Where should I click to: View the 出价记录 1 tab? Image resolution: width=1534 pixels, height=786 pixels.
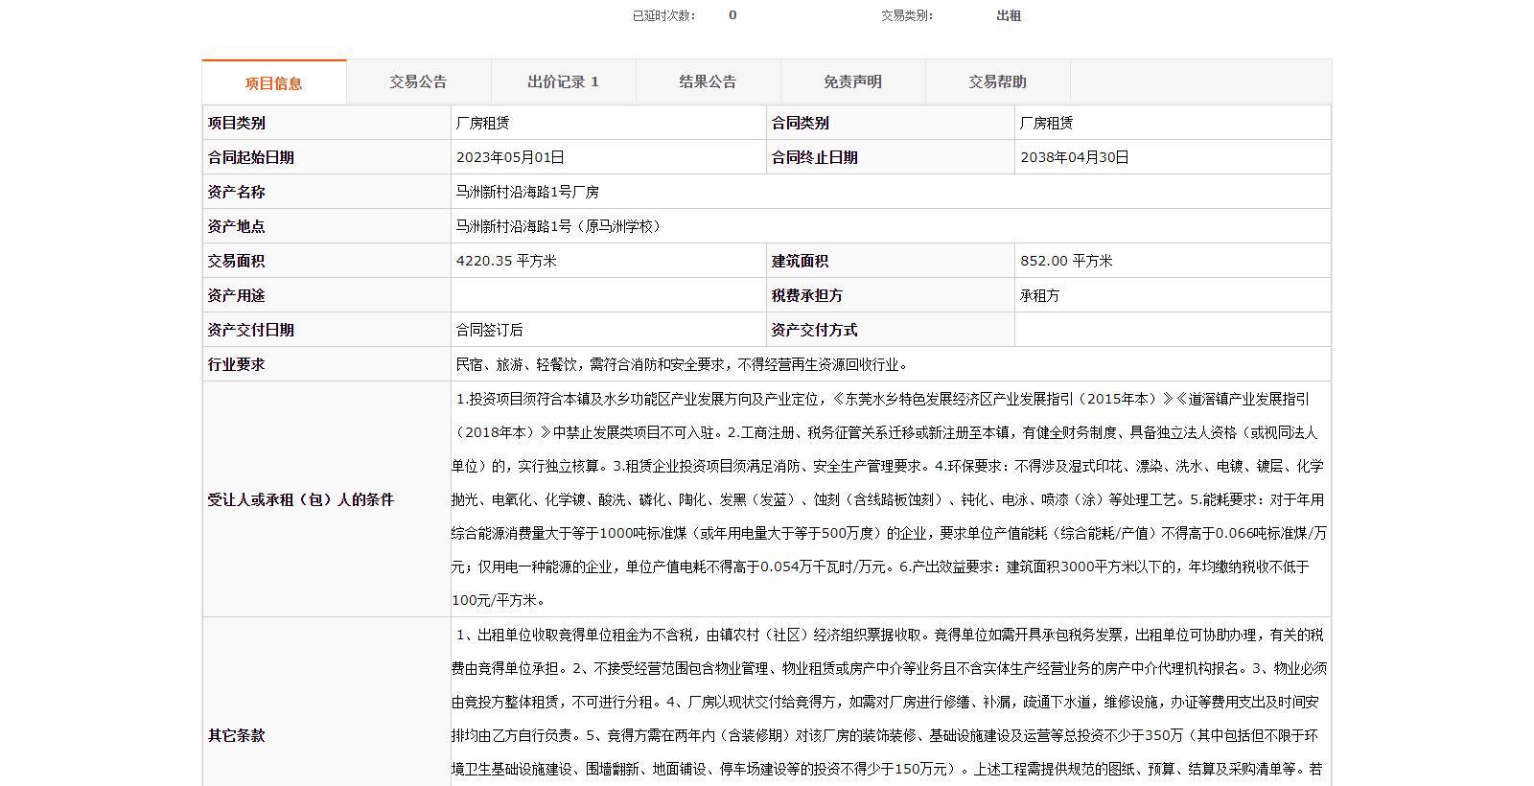(563, 82)
